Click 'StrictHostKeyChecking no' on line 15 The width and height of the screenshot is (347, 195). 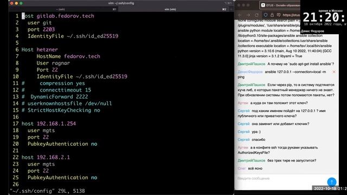pyautogui.click(x=64, y=110)
